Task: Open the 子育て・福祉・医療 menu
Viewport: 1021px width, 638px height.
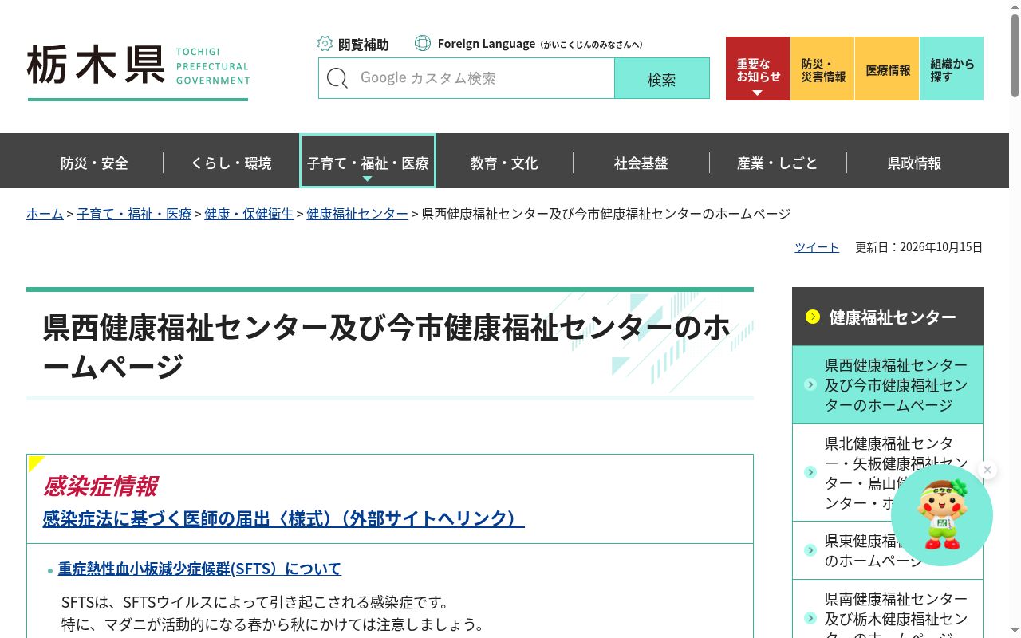Action: pos(368,161)
